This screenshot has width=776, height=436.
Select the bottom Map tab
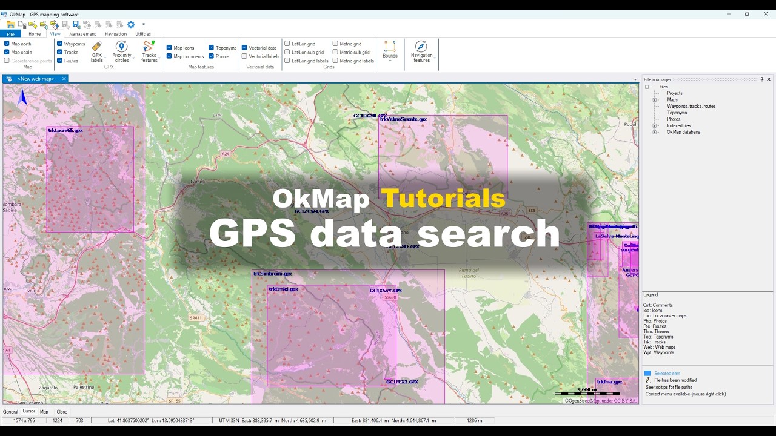coord(44,412)
